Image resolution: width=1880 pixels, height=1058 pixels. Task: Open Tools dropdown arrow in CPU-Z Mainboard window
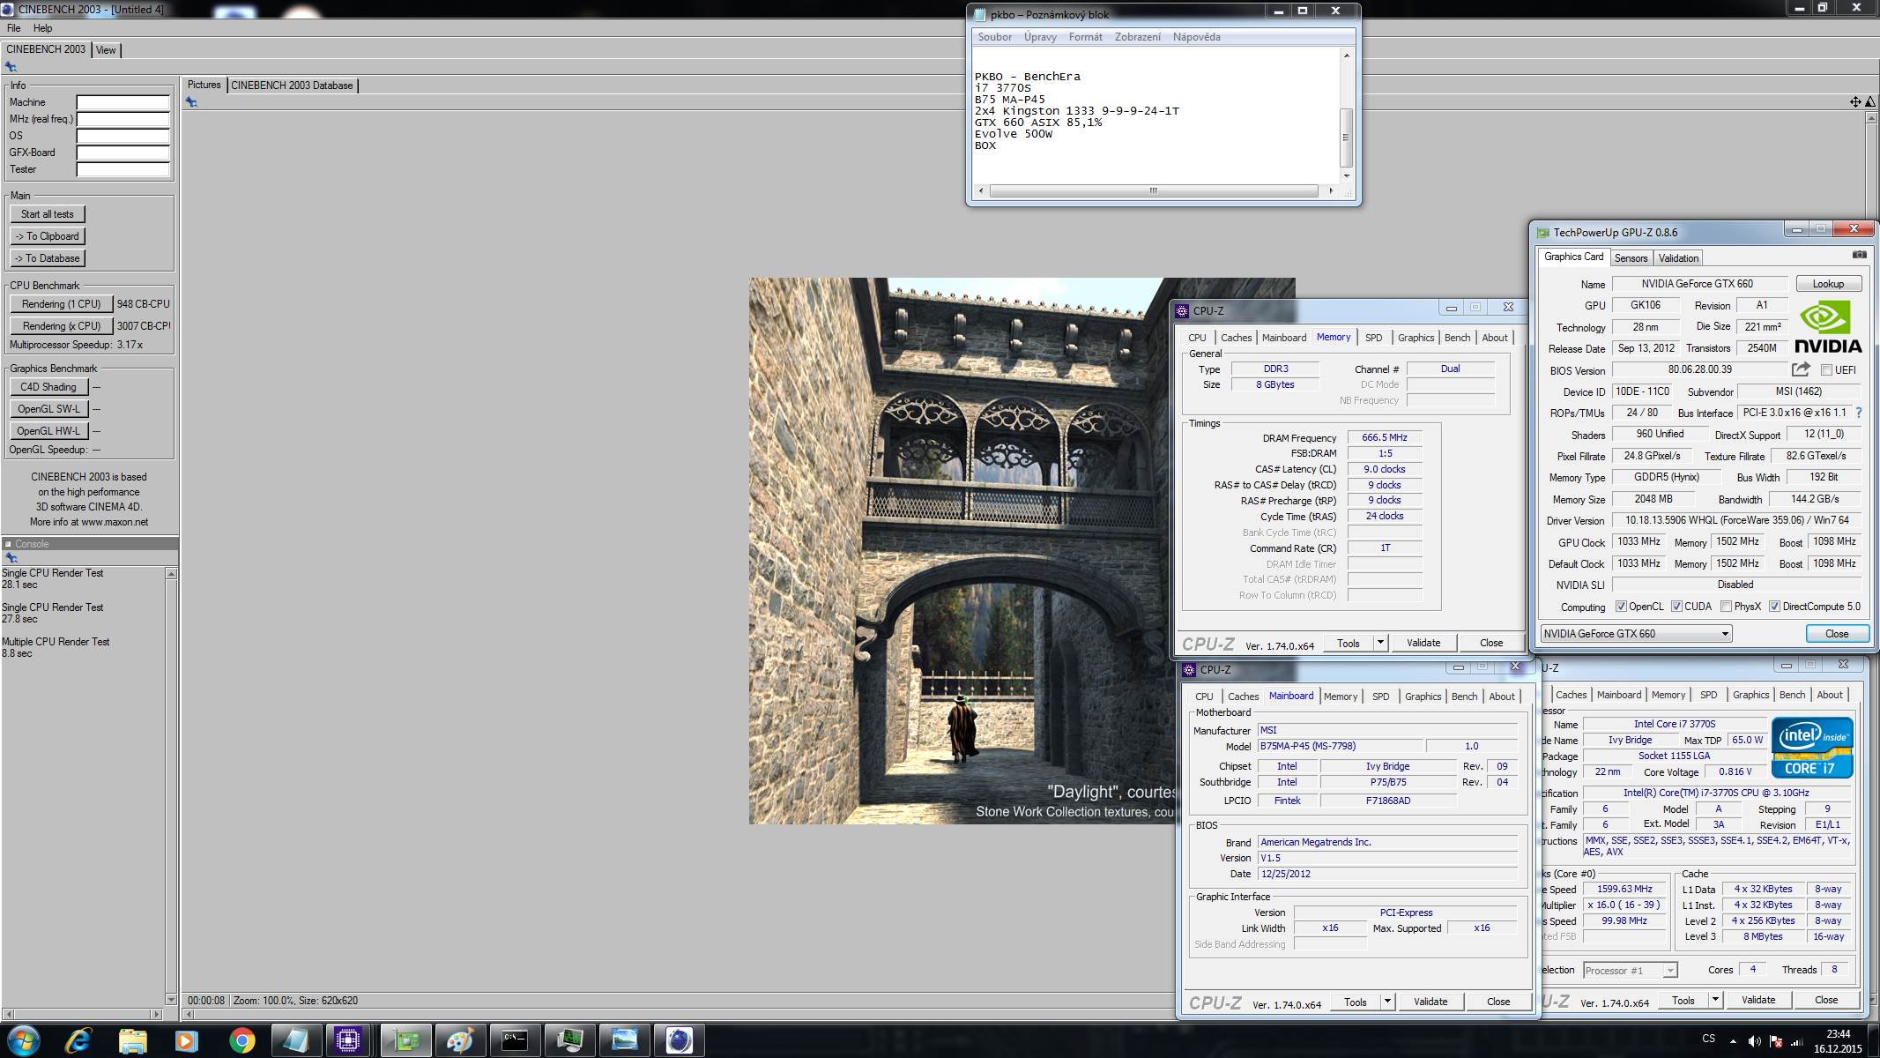[1388, 1002]
